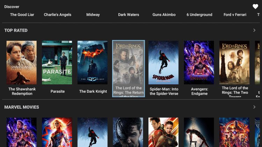Select The Dark Knight poster
This screenshot has width=262, height=147.
[93, 62]
